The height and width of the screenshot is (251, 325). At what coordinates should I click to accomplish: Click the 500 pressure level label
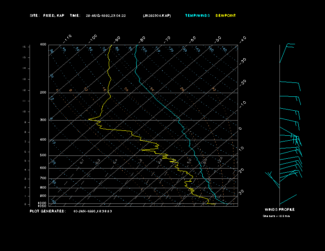[43, 155]
